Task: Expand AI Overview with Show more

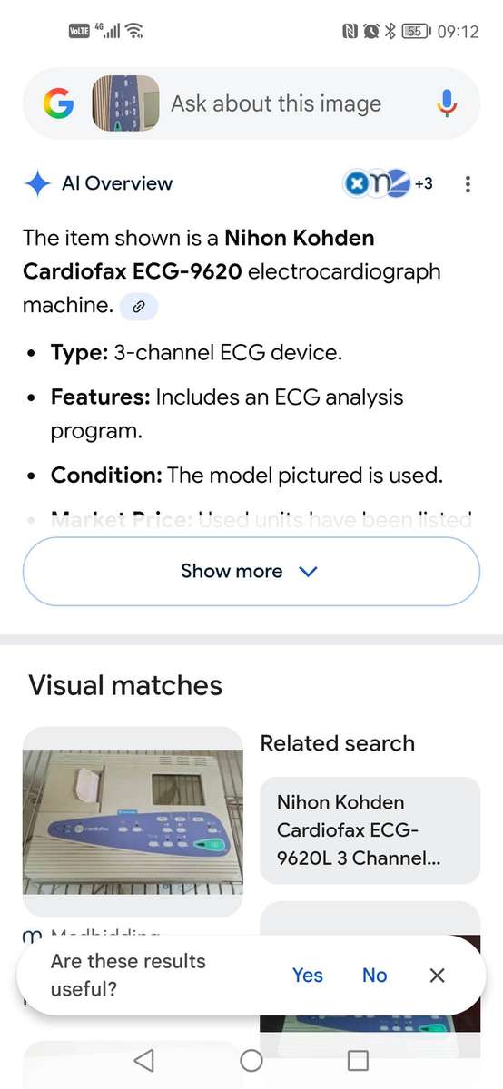Action: coord(251,572)
